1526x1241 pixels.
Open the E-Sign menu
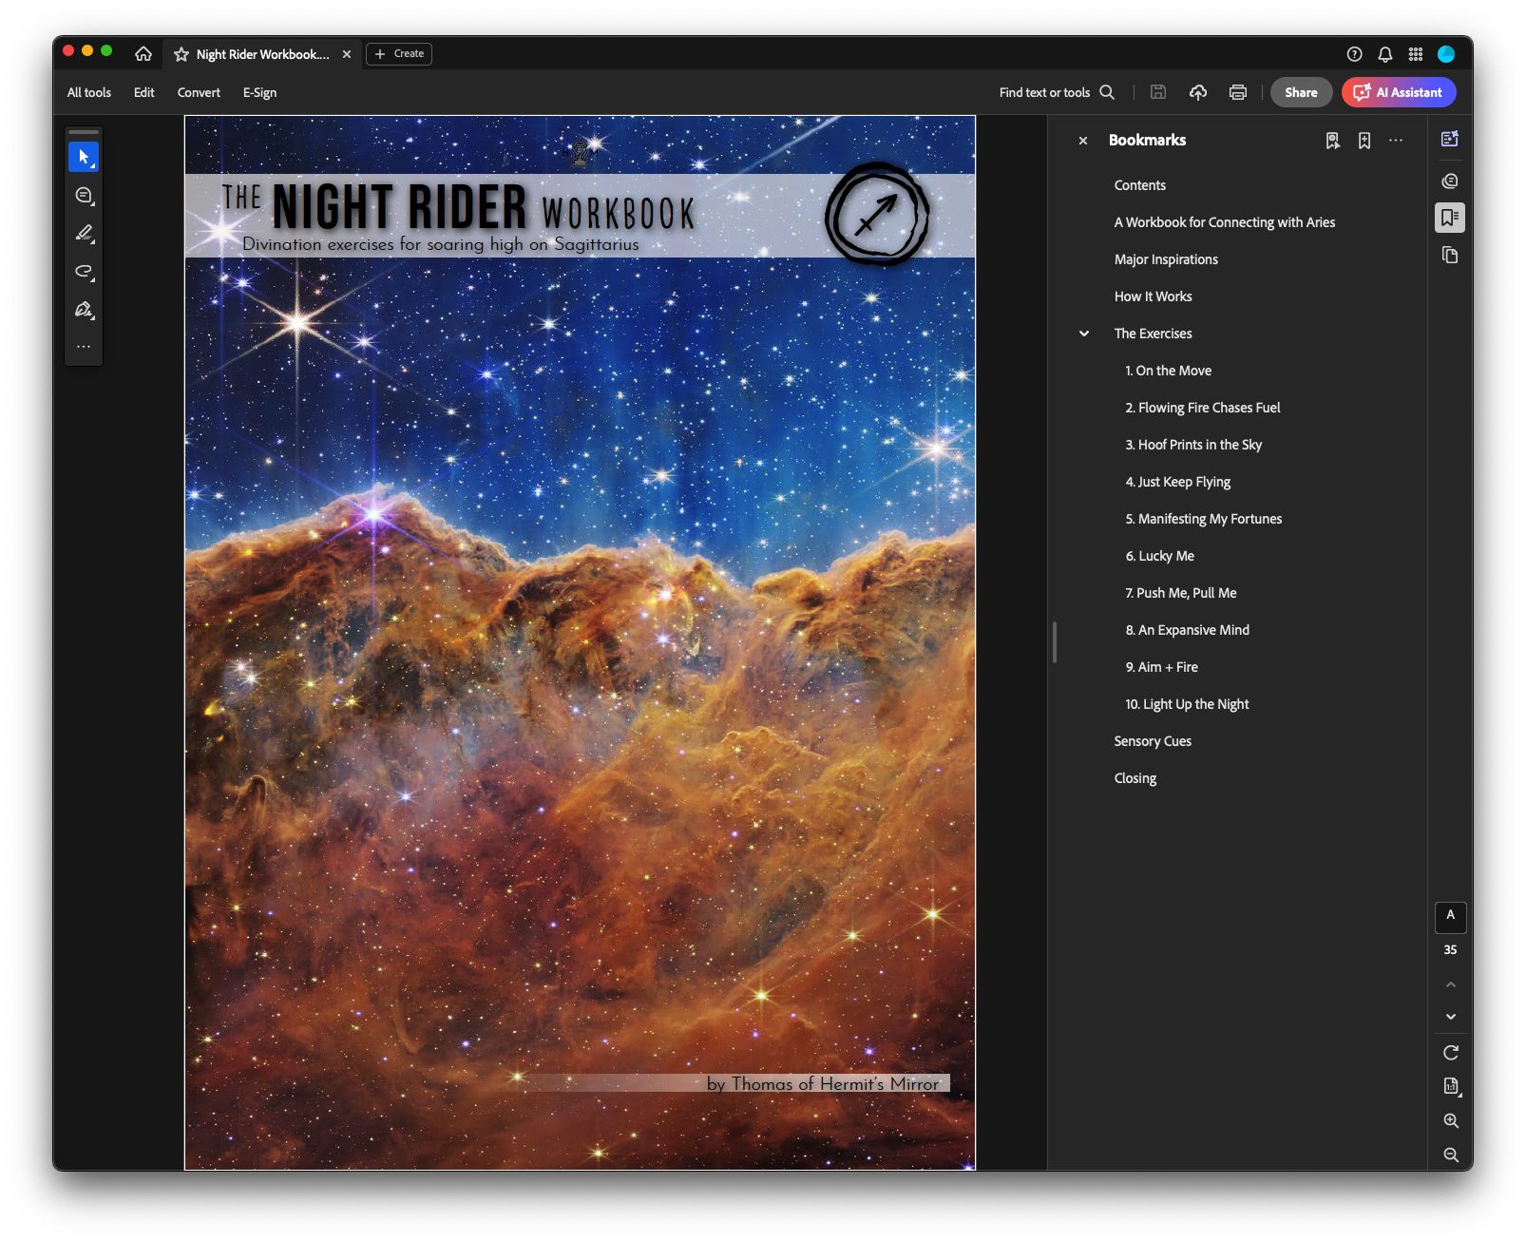tap(259, 92)
